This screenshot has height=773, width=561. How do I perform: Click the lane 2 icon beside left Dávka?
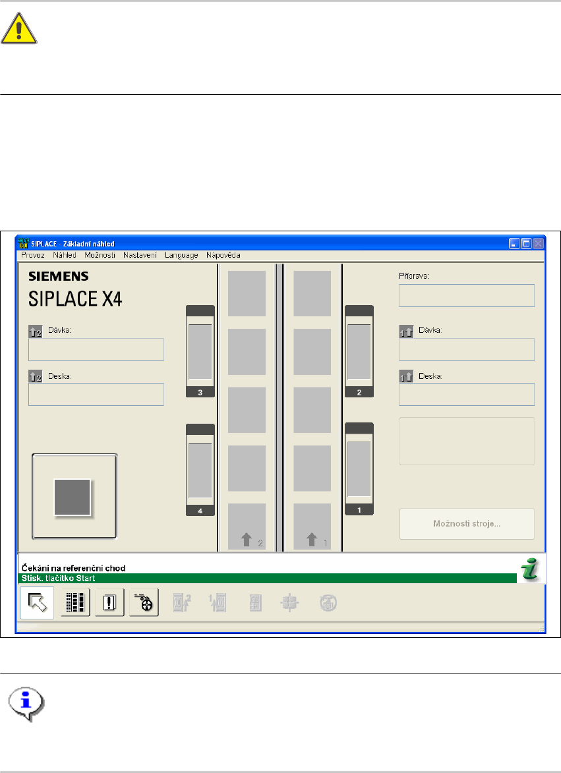coord(35,331)
